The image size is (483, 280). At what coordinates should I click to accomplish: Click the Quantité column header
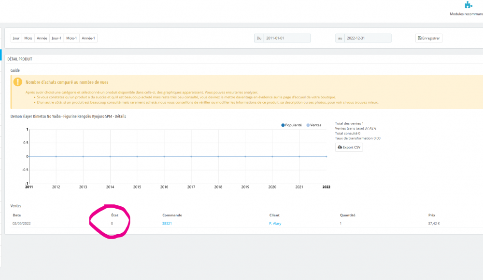347,215
